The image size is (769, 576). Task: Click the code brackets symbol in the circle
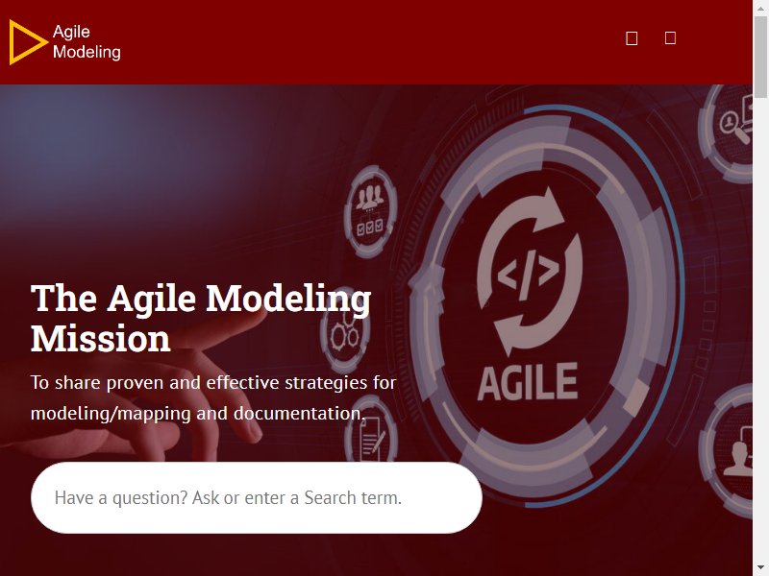pyautogui.click(x=528, y=274)
